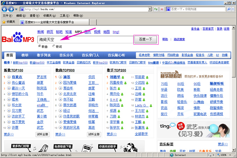This screenshot has height=158, width=237.
Task: Click the green person icon beside 张学友
Action: coord(122,128)
